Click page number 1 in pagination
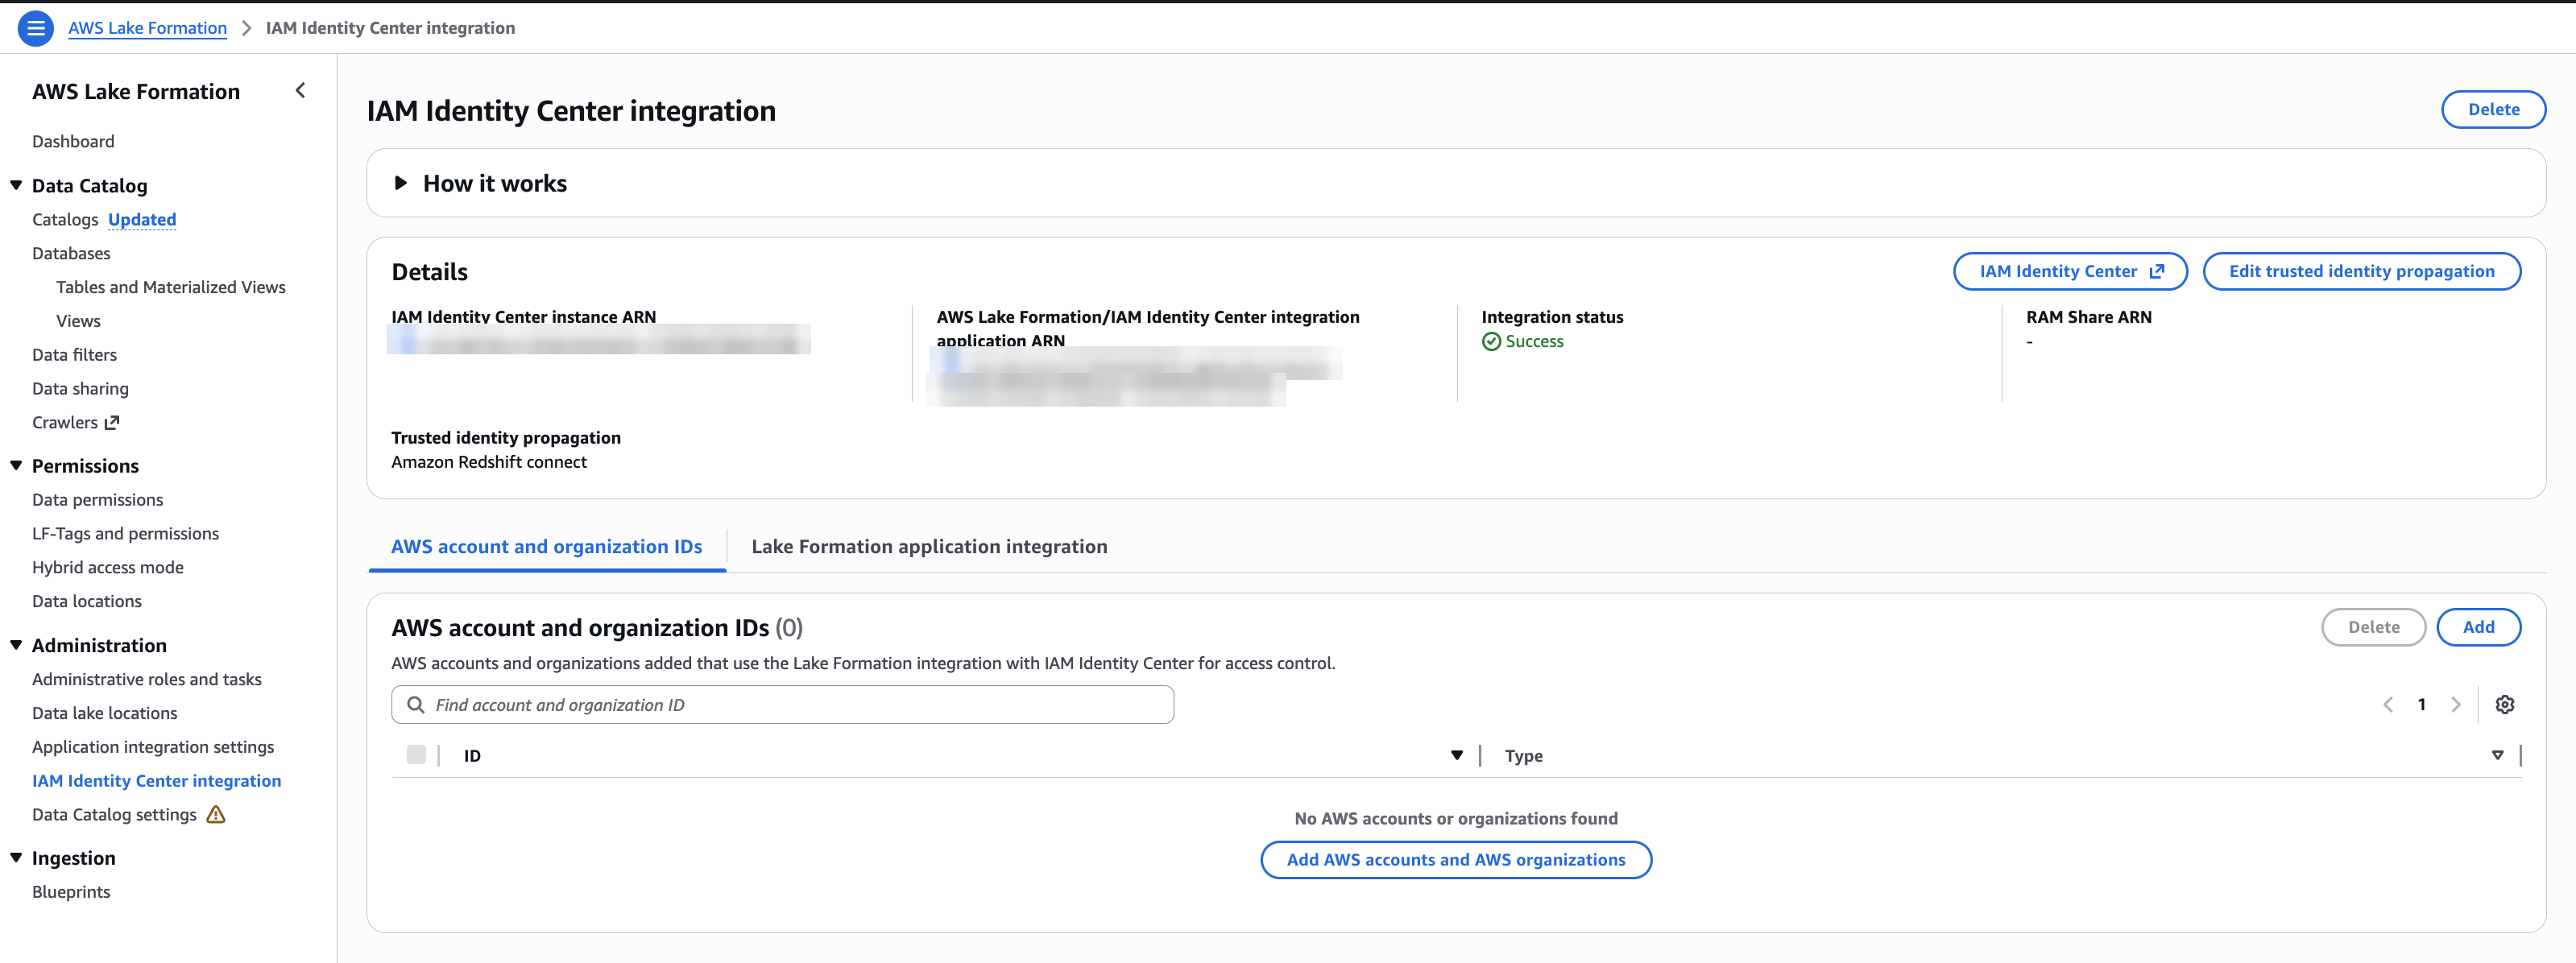Screen dimensions: 2576x963 point(2421,705)
